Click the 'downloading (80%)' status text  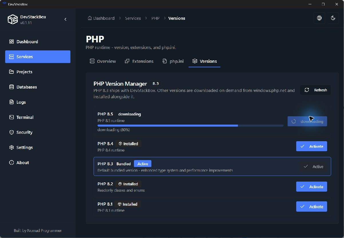click(x=114, y=130)
